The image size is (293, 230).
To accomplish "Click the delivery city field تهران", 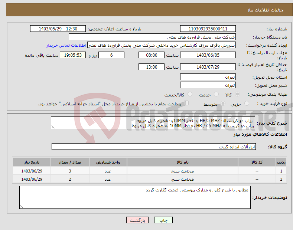I will click(208, 85).
